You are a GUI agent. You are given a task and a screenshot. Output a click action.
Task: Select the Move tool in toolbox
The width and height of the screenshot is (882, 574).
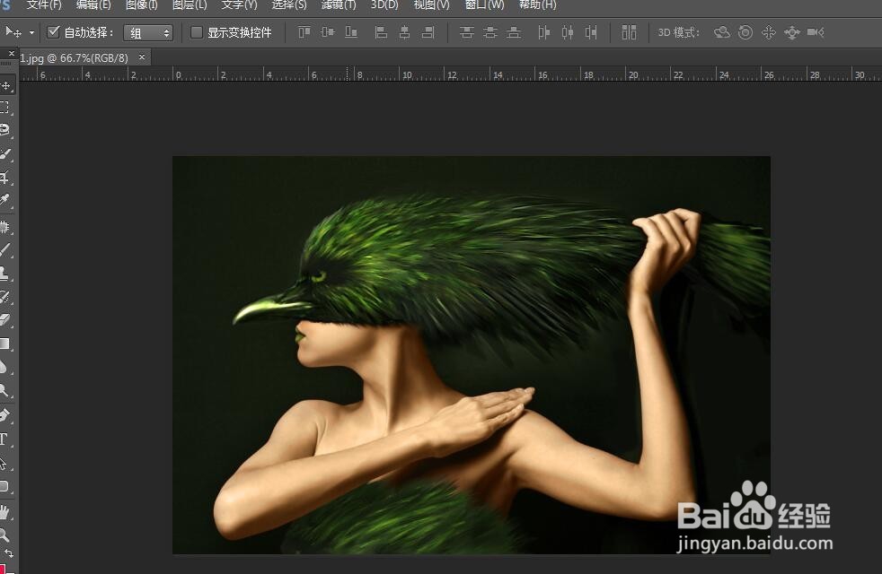[x=5, y=86]
